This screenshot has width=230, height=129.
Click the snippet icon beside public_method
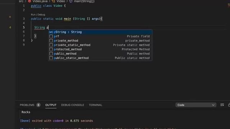pyautogui.click(x=51, y=54)
